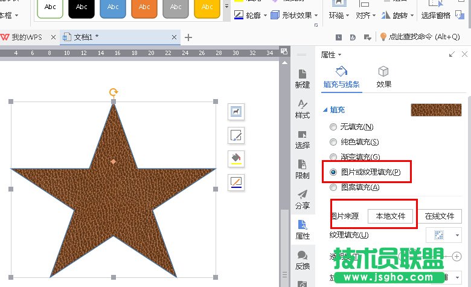
Task: Click the layout options icon beside star
Action: point(236,111)
